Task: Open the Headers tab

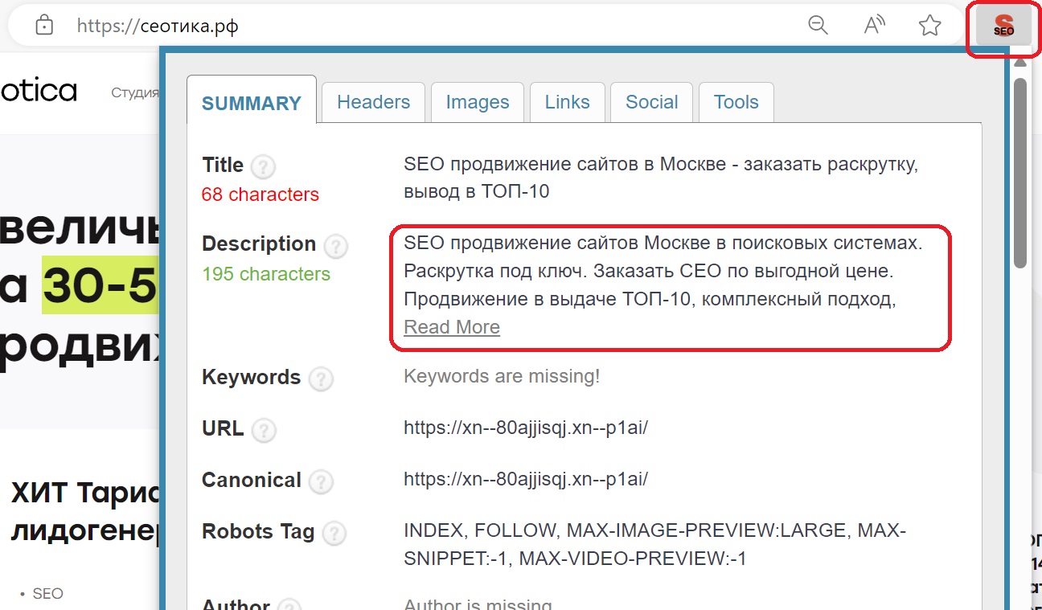Action: click(373, 102)
